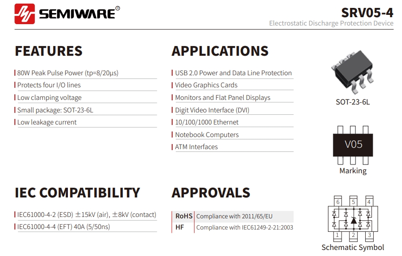Click the APPROVALS heading
Screen dimensions: 402x256
[211, 193]
